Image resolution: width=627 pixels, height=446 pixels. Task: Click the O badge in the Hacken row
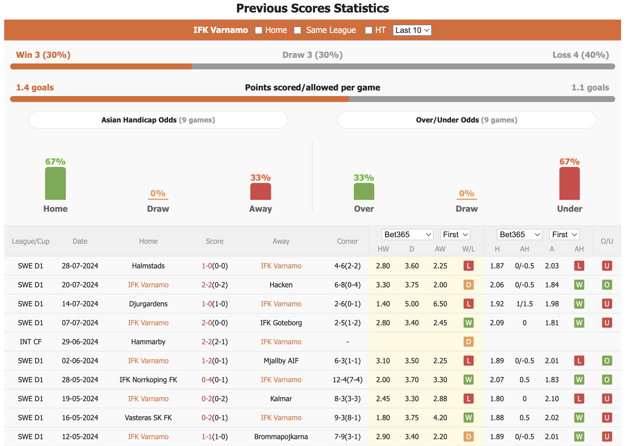pyautogui.click(x=607, y=285)
